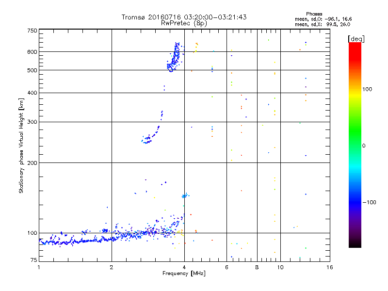Click the '[deg]' colorbar unit label
Image resolution: width=388 pixels, height=291 pixels.
coord(356,39)
